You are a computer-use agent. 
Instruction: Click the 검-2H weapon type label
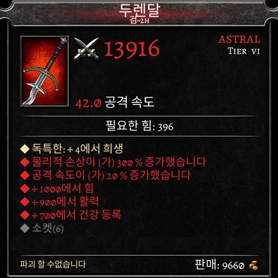click(x=140, y=21)
